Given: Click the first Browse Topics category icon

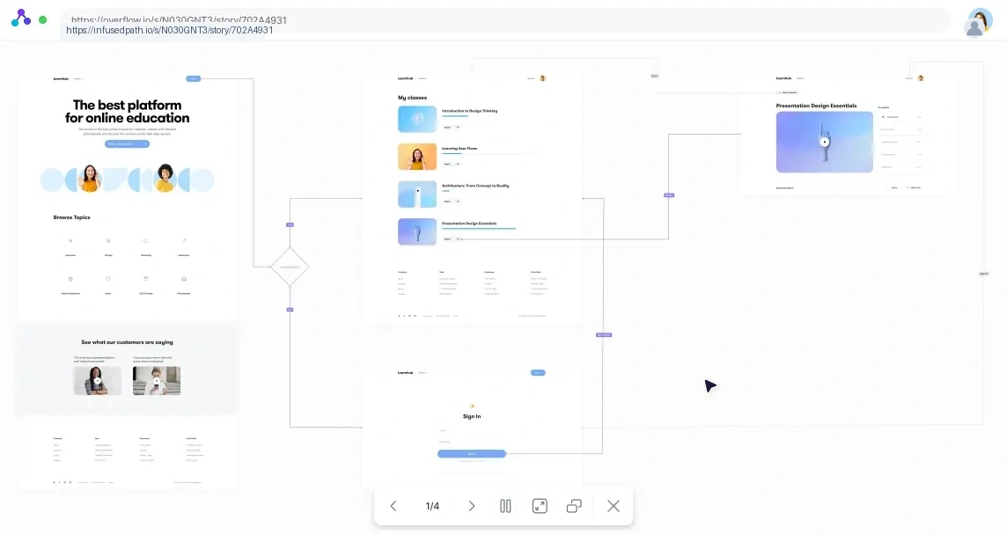Looking at the screenshot, I should click(70, 241).
